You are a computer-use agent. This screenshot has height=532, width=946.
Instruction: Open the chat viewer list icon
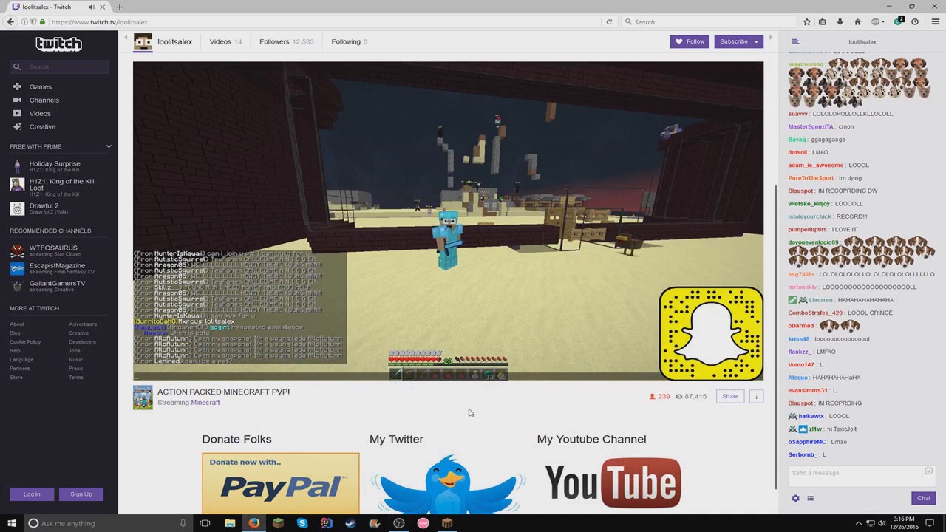pyautogui.click(x=810, y=498)
